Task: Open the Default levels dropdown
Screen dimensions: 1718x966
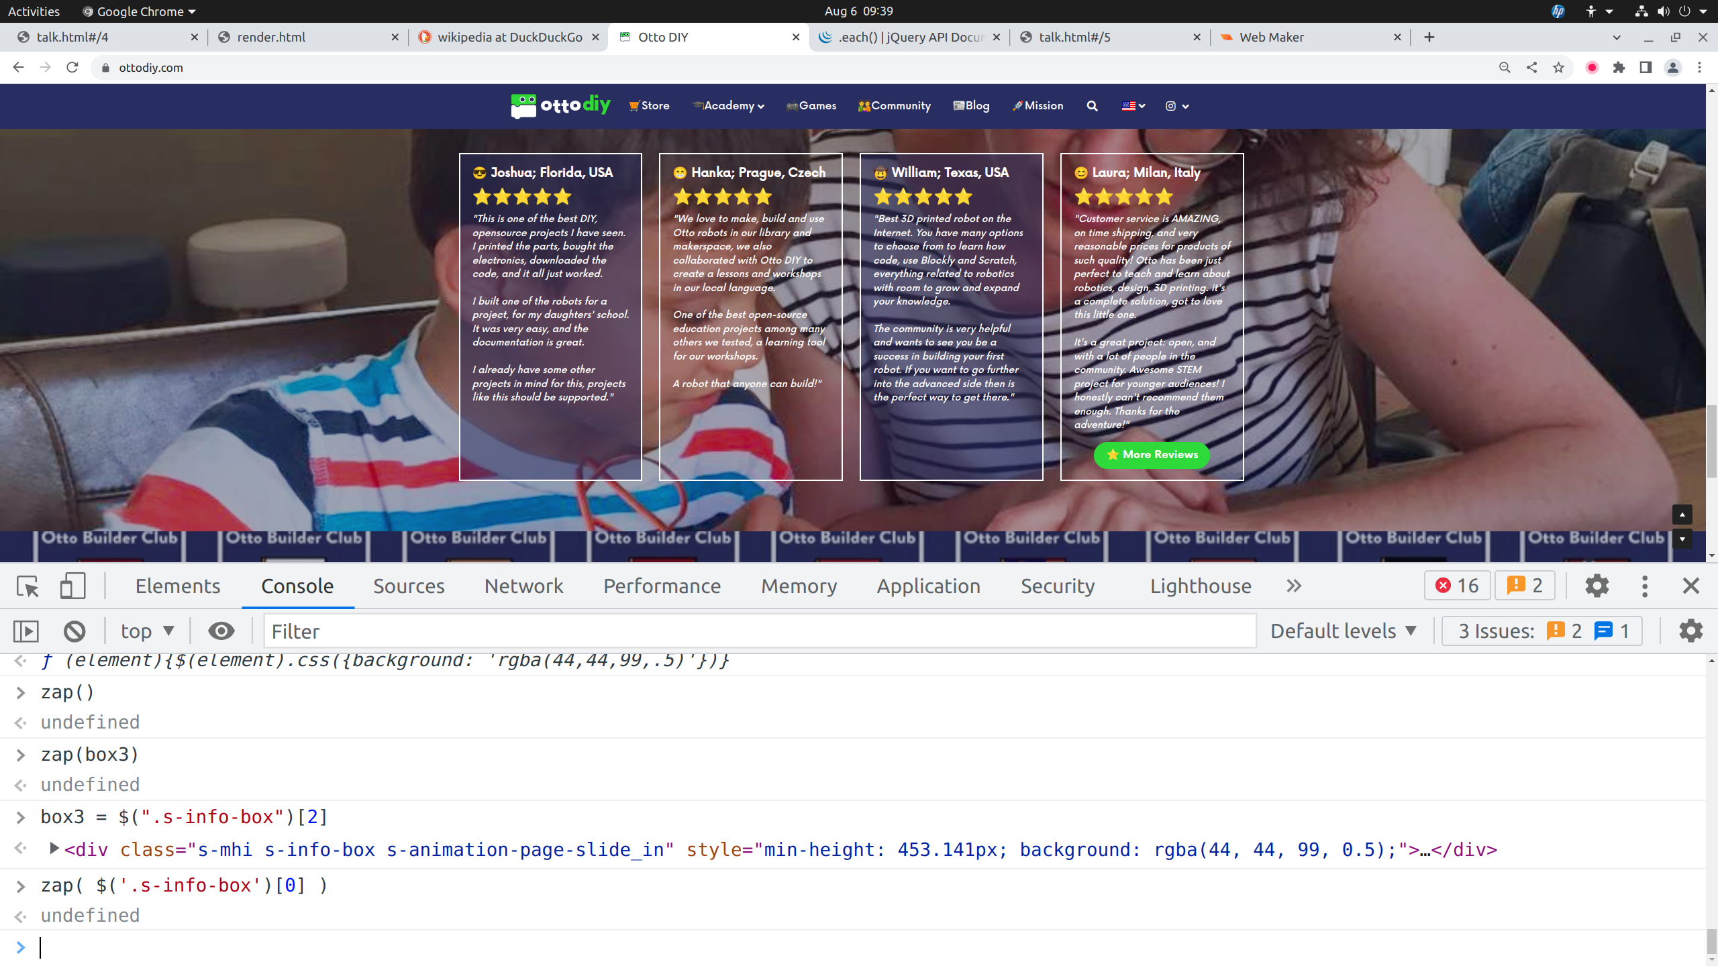Action: (x=1343, y=631)
